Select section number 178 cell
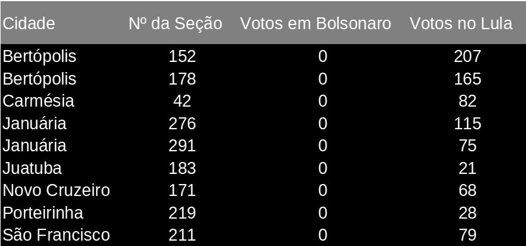This screenshot has width=526, height=246. tap(182, 79)
